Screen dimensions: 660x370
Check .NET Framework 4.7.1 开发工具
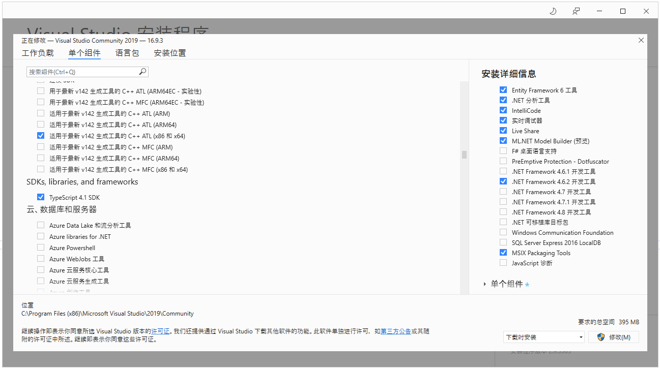pyautogui.click(x=503, y=202)
